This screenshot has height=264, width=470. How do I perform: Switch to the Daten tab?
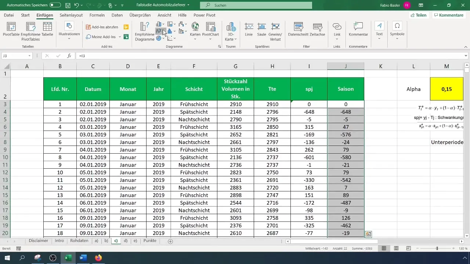pyautogui.click(x=117, y=15)
